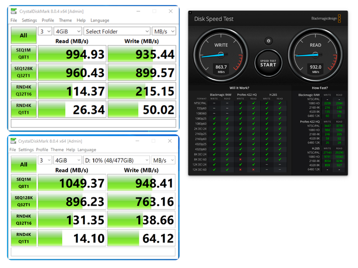This screenshot has height=268, width=358.
Task: Open Help menu in bottom CrystalDiskMark window
Action: [x=71, y=149]
